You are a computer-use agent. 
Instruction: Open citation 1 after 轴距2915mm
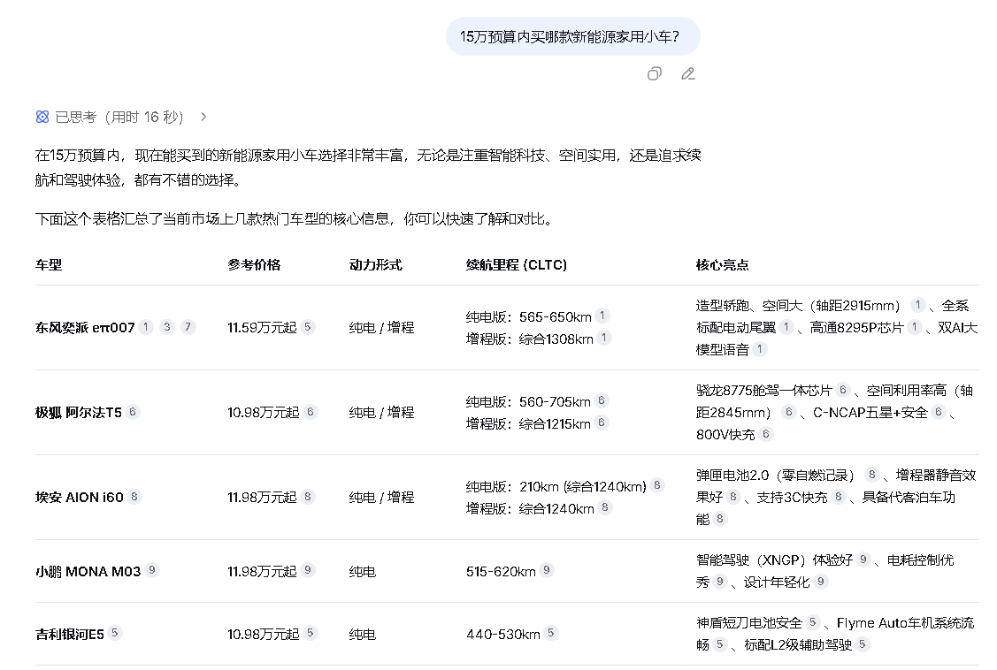tap(917, 305)
